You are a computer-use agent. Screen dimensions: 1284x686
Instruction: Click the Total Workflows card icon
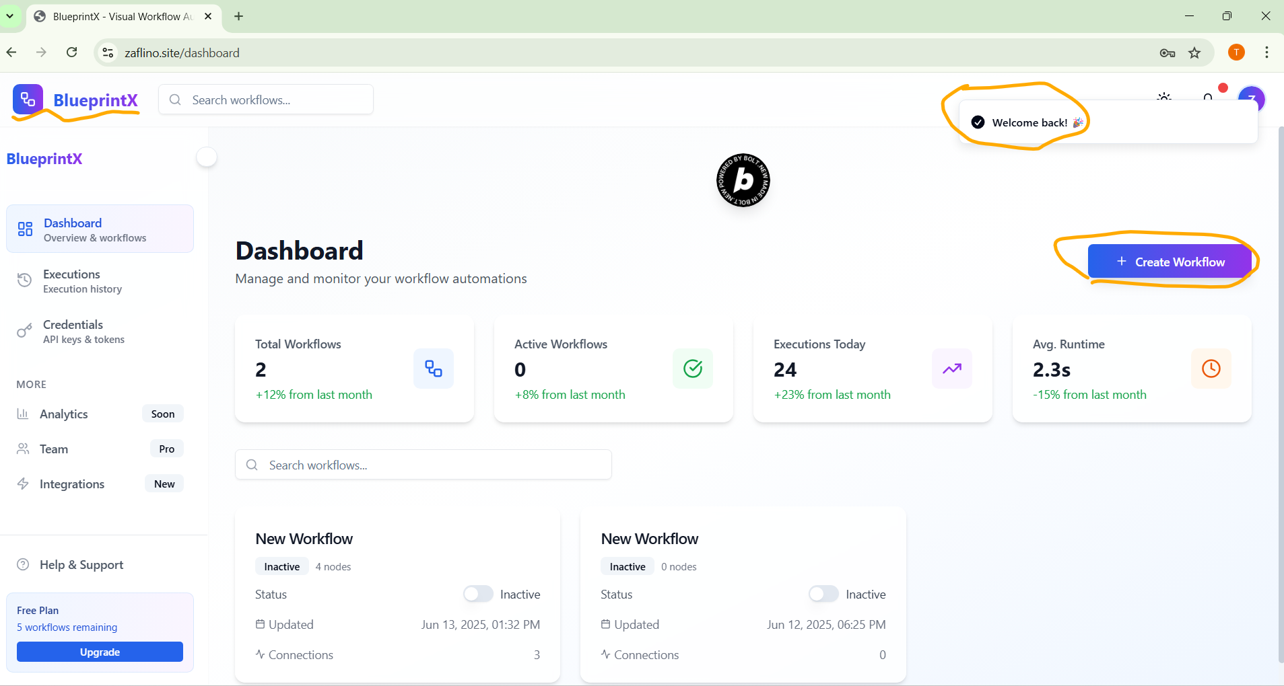point(434,369)
